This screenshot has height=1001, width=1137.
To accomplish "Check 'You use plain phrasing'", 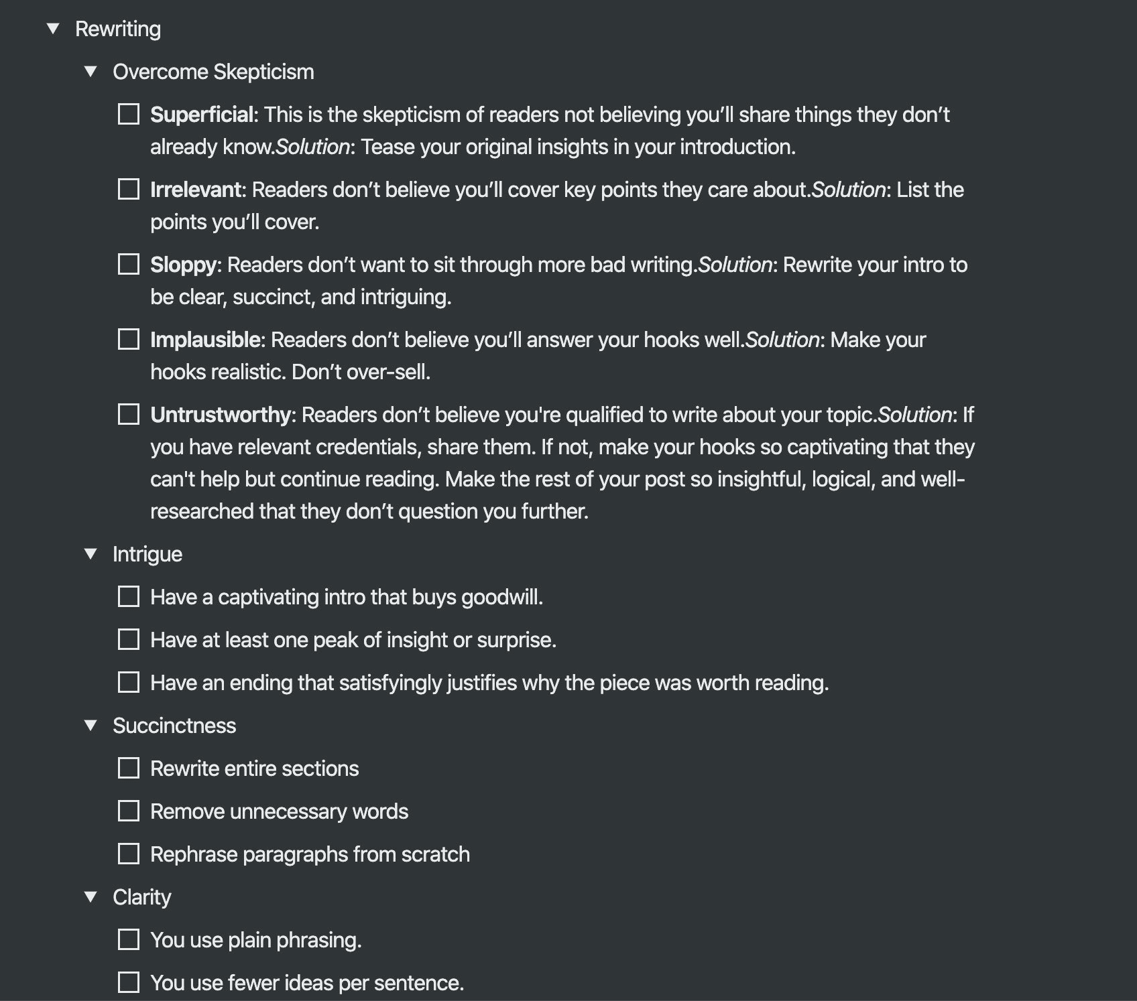I will (129, 940).
